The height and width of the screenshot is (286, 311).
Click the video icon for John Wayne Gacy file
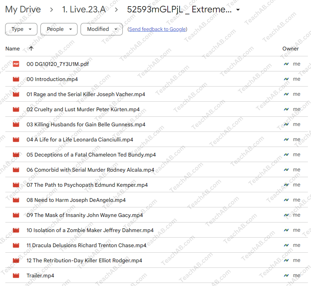[x=16, y=215]
